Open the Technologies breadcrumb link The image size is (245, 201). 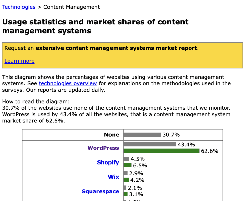tap(19, 7)
